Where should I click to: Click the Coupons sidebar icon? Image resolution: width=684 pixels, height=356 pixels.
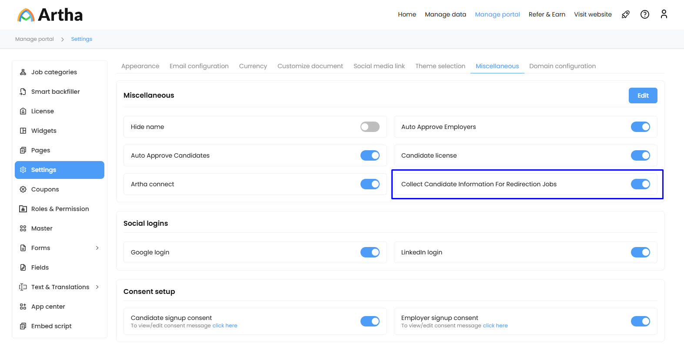pyautogui.click(x=23, y=189)
